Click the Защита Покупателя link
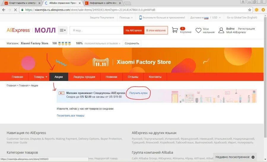The width and height of the screenshot is (267, 162). click(x=102, y=18)
